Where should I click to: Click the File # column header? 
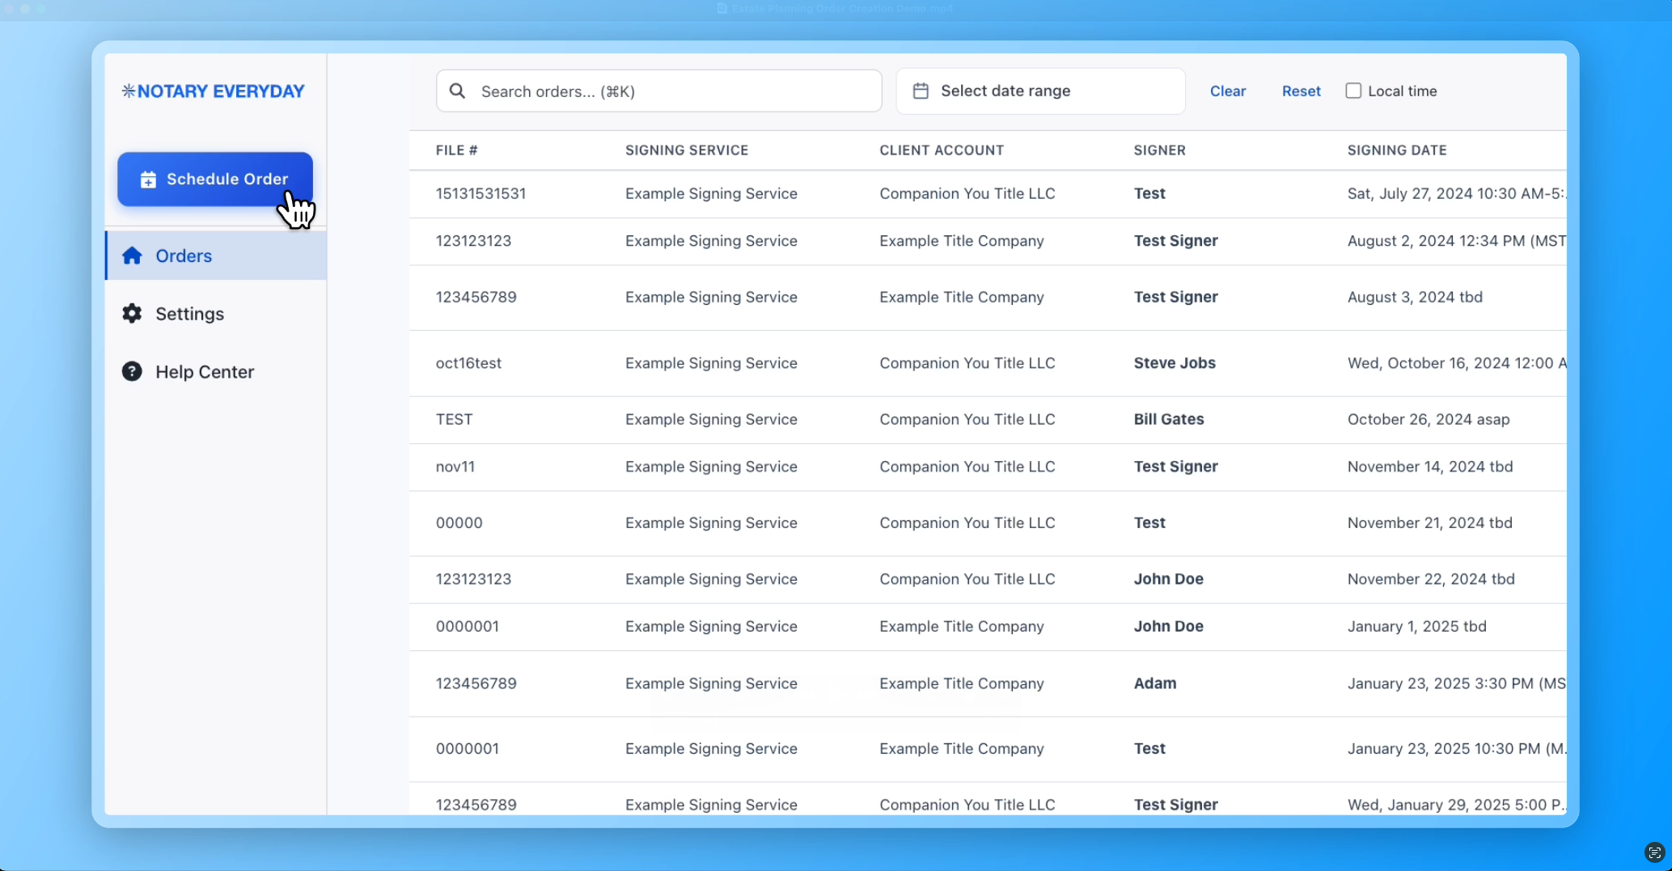coord(456,150)
